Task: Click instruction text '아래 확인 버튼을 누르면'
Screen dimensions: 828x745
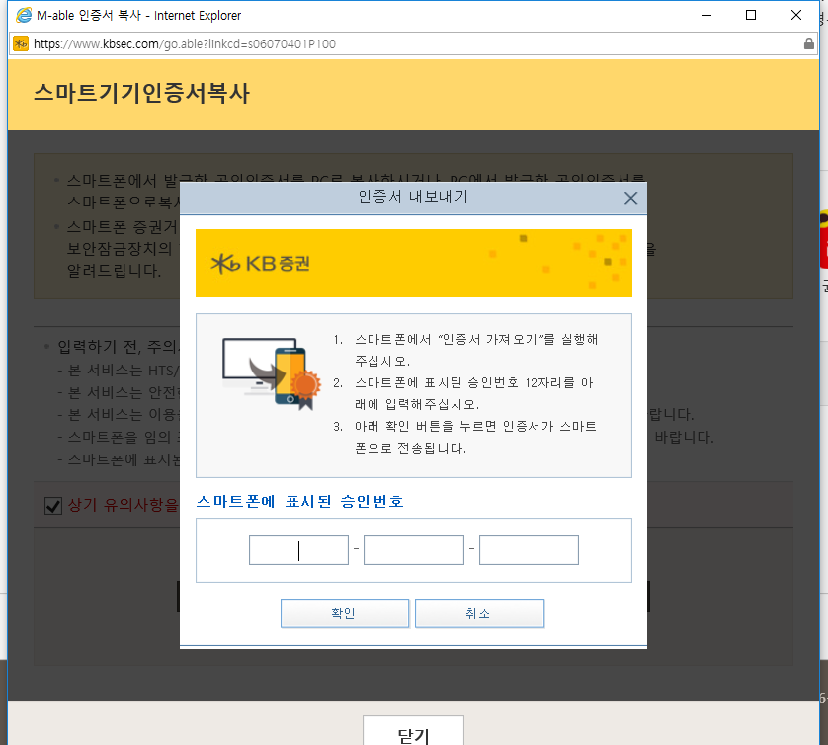Action: [427, 426]
